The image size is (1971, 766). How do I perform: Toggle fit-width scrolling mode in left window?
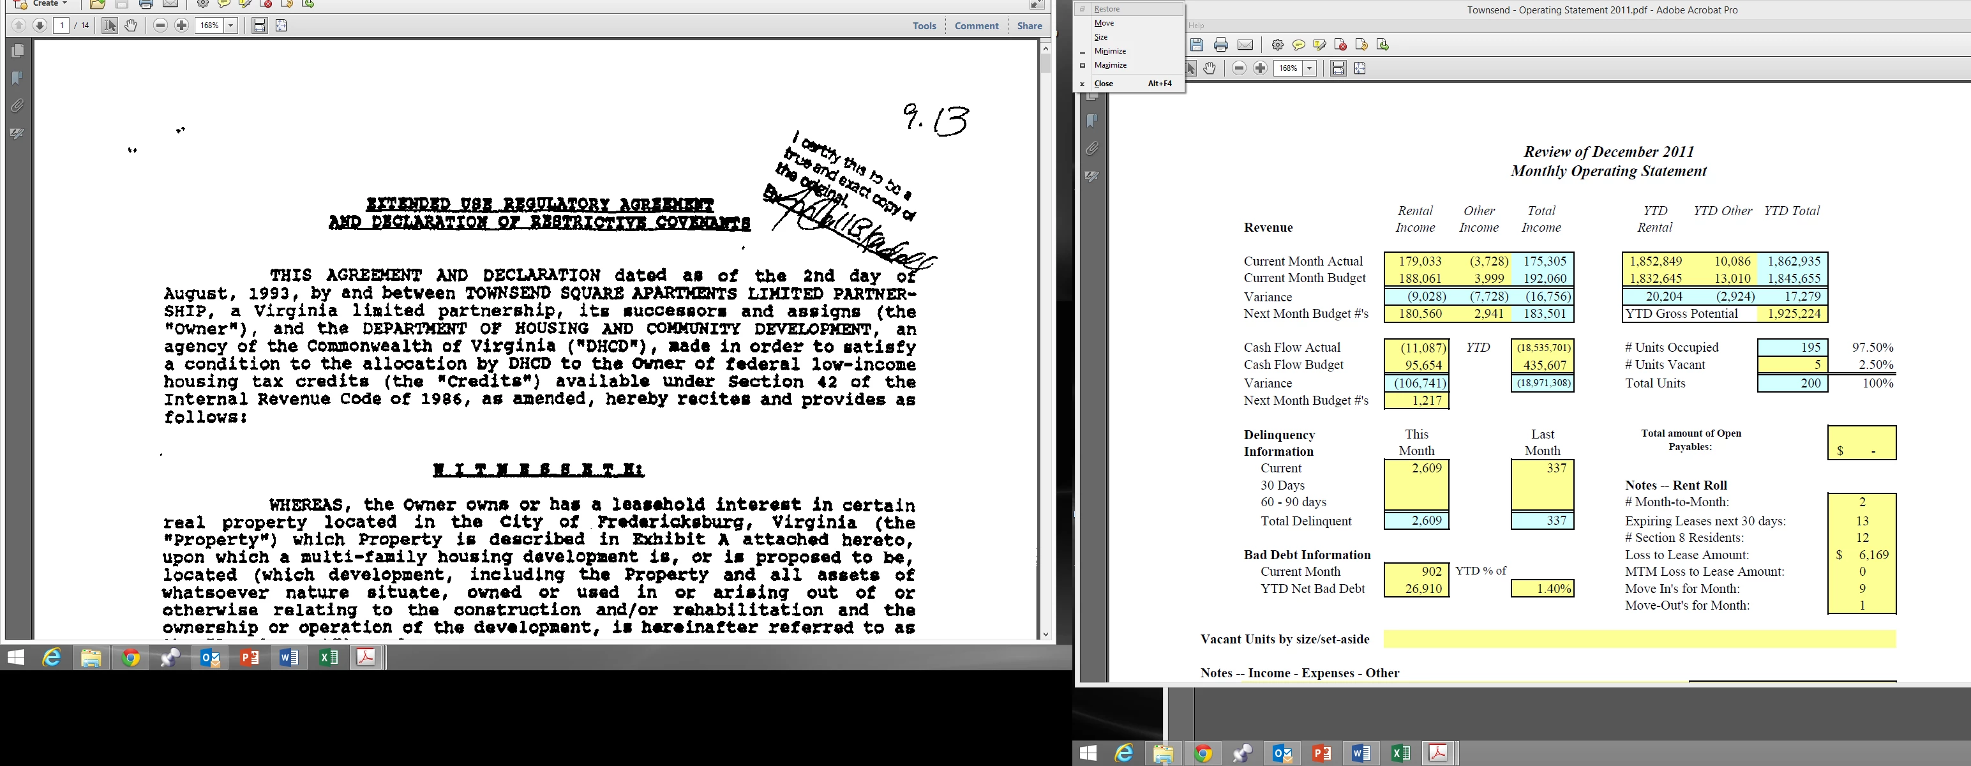(259, 26)
